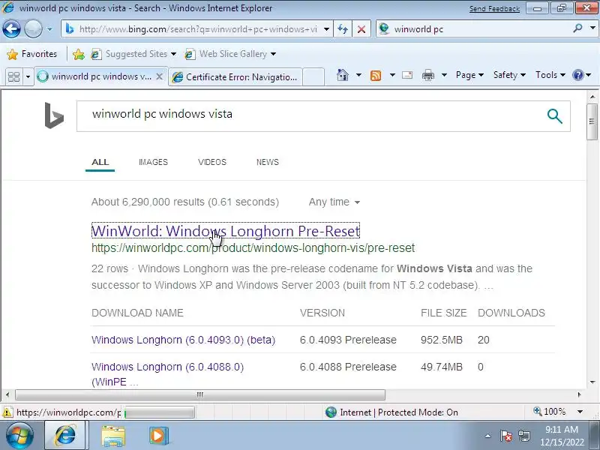Open Web Slice Gallery
The image size is (600, 450).
(230, 54)
